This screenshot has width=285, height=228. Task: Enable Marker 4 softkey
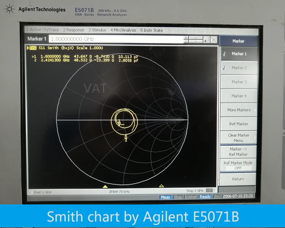pyautogui.click(x=239, y=96)
